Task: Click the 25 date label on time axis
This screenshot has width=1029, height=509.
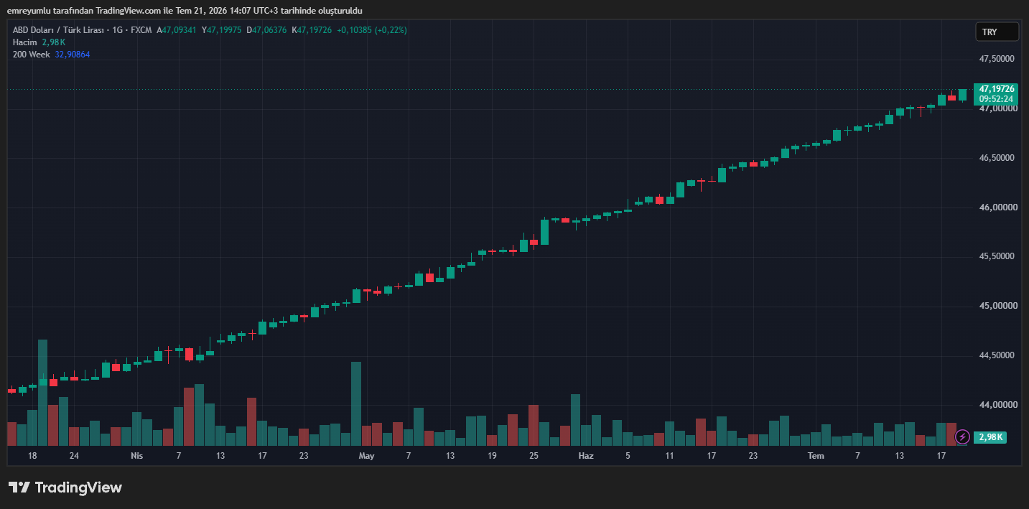Action: [x=534, y=456]
